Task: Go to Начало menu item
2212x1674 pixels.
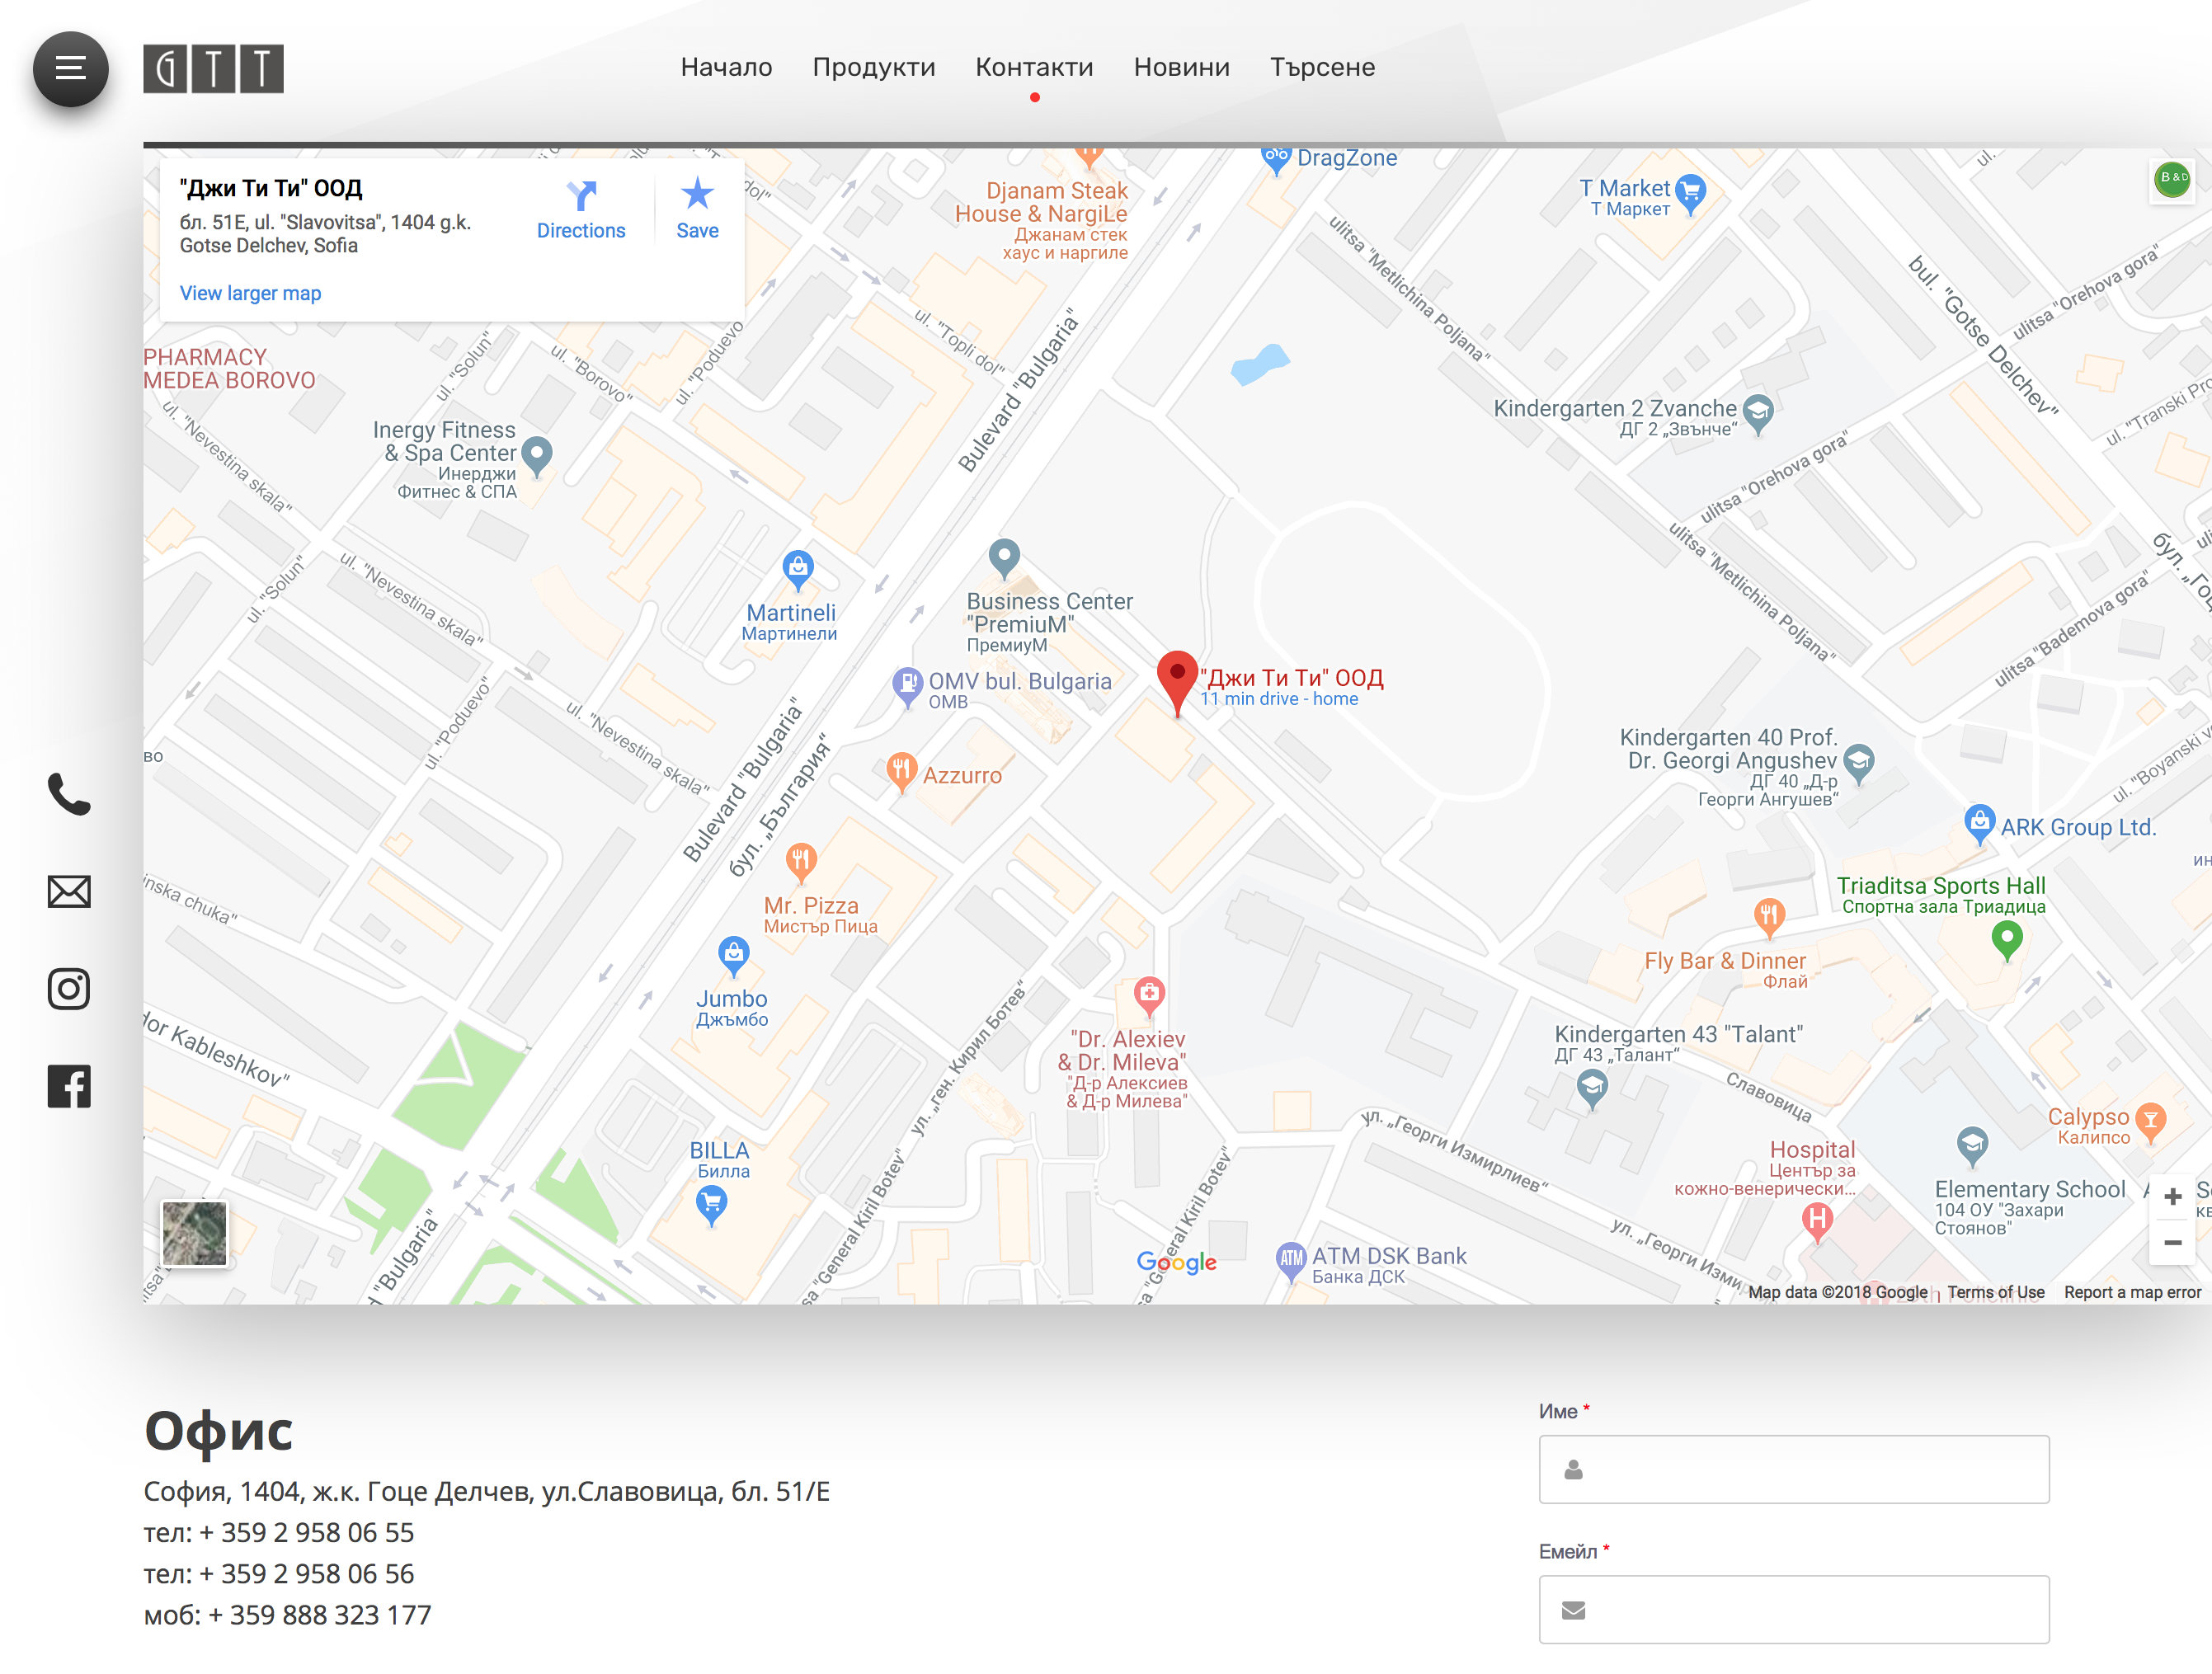Action: click(726, 67)
